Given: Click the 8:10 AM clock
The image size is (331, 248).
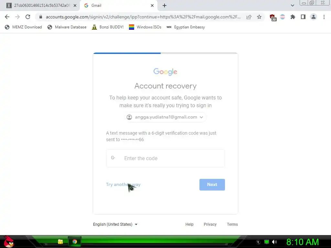Looking at the screenshot, I should click(x=303, y=242).
